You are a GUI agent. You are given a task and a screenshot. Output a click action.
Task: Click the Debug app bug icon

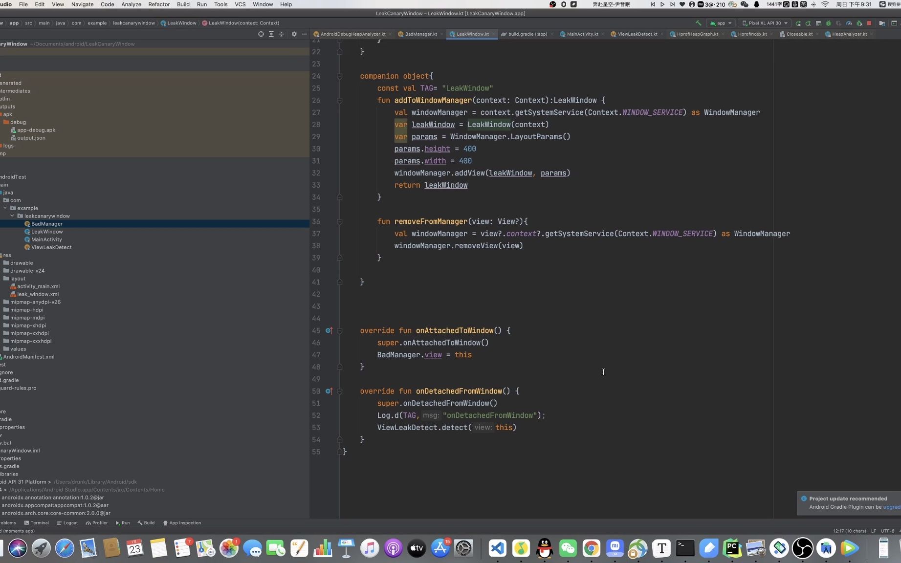pos(828,23)
